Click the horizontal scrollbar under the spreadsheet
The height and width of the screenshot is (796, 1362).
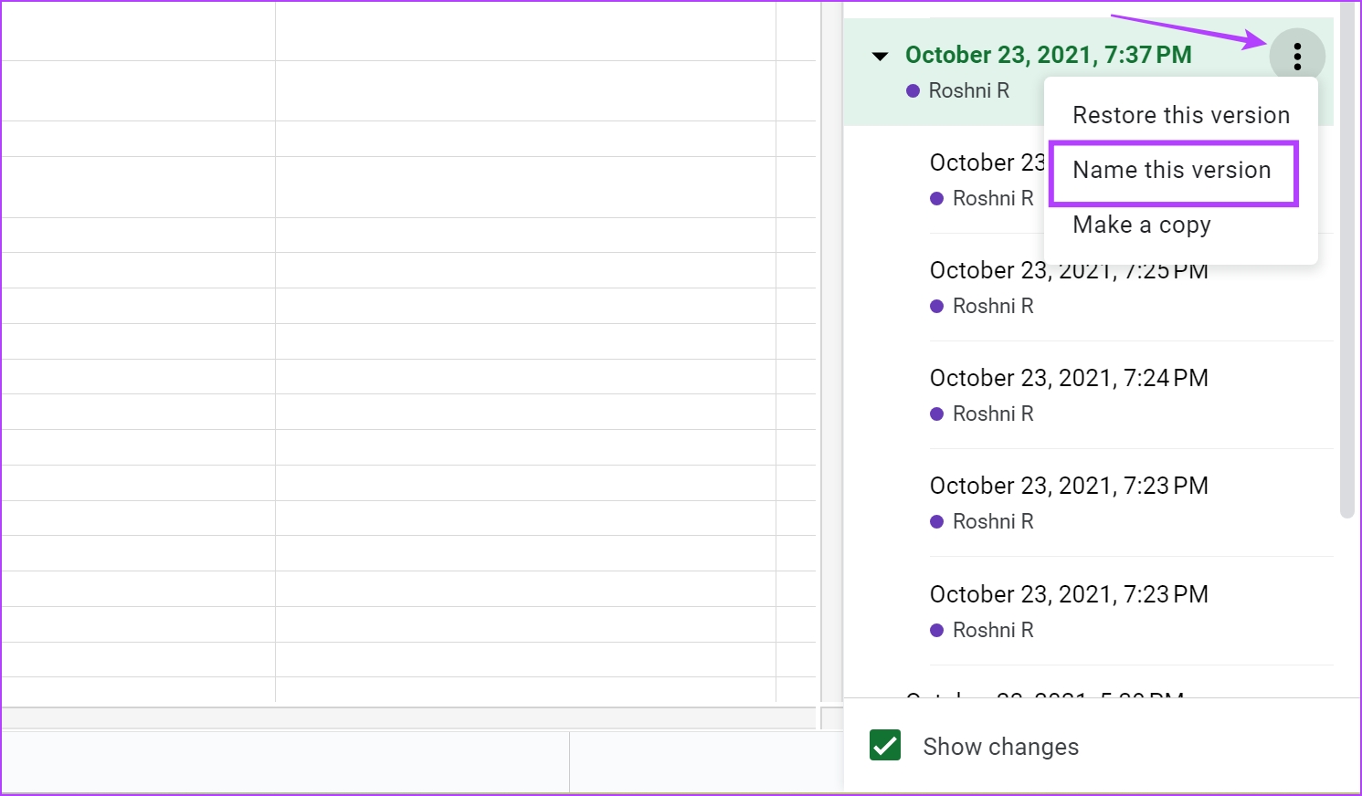coord(408,718)
